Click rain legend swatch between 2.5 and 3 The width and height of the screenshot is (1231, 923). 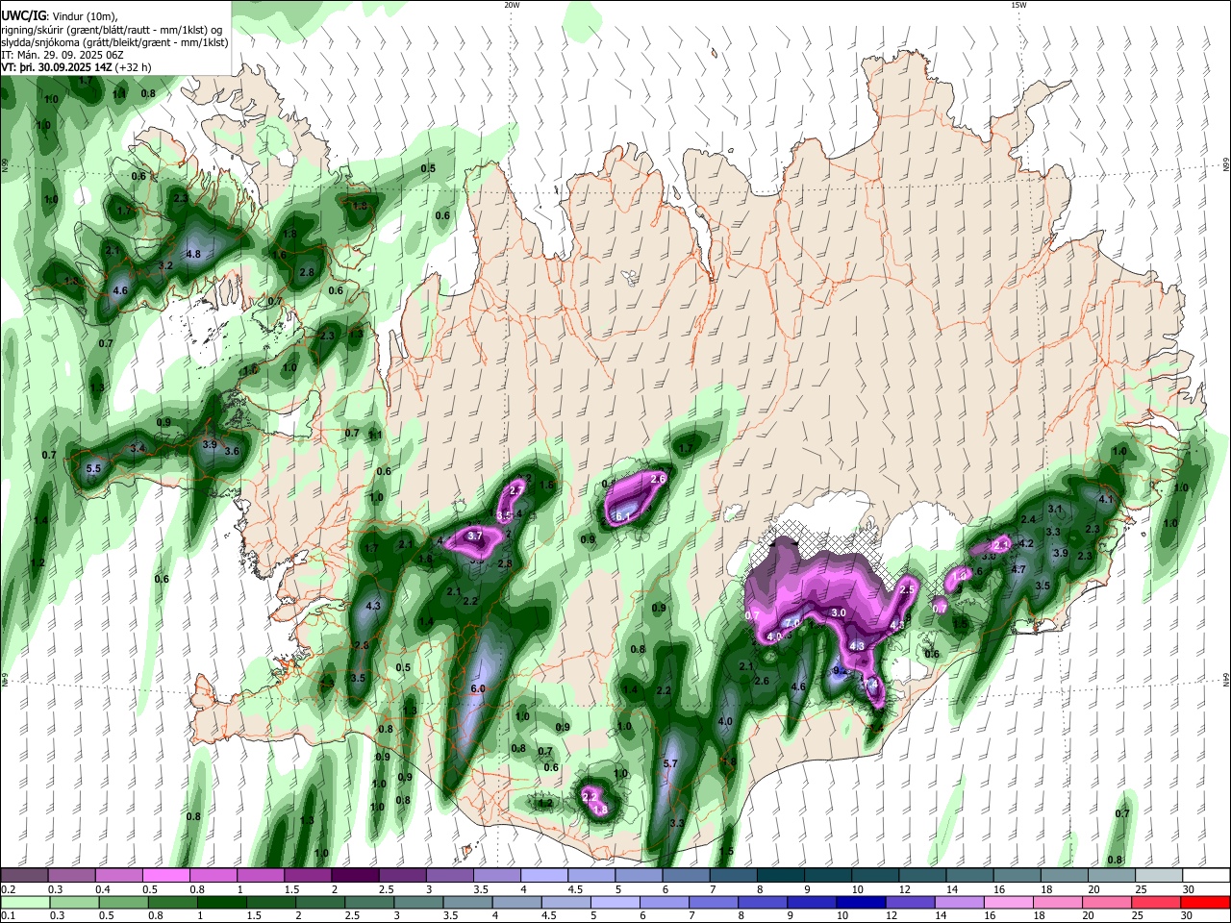[x=370, y=902]
